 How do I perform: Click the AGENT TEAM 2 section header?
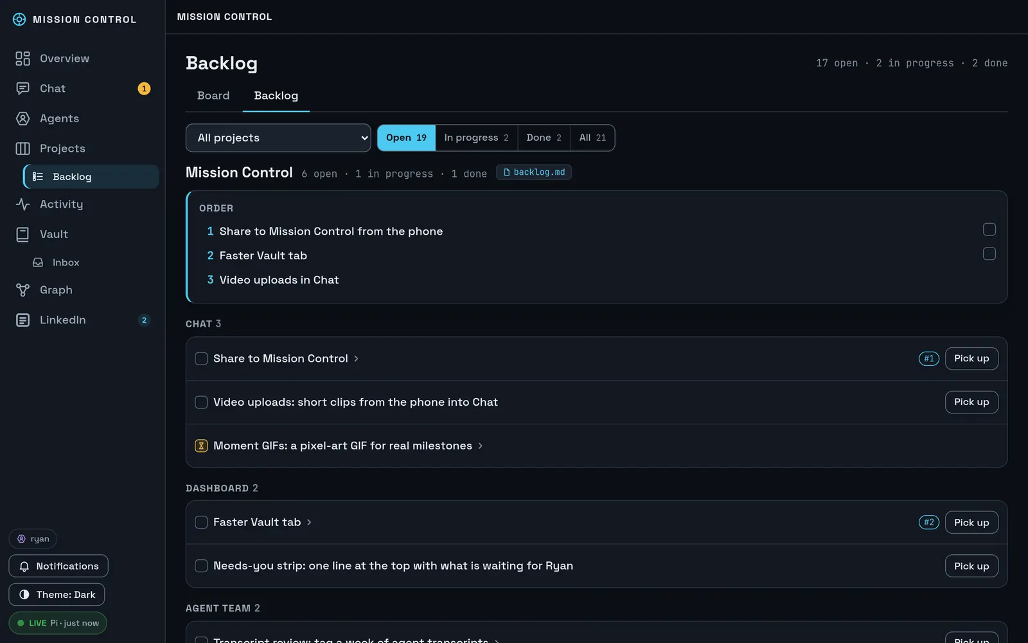click(x=223, y=608)
